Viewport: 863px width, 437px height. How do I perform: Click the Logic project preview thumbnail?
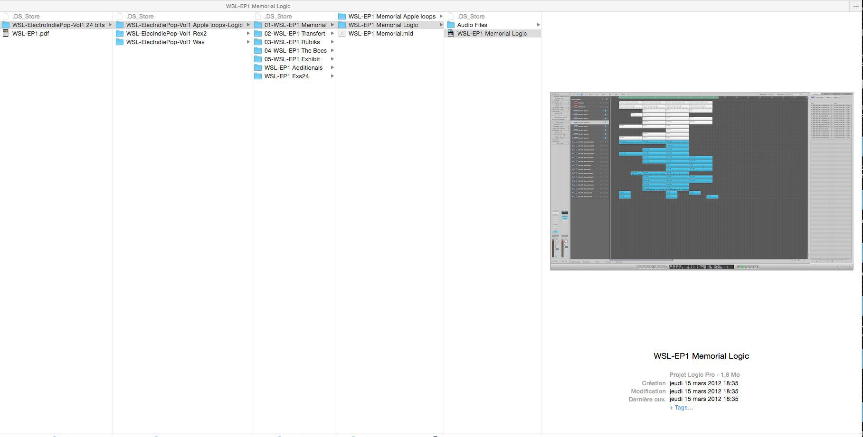702,181
